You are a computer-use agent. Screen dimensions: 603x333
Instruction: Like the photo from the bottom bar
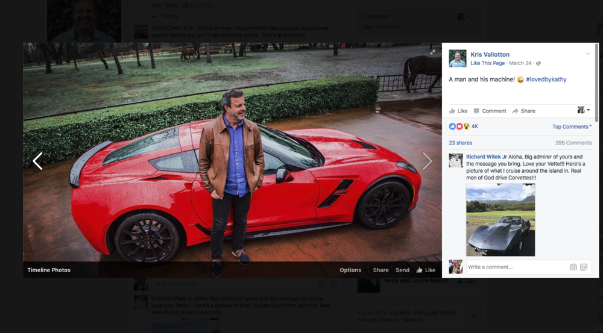point(426,270)
